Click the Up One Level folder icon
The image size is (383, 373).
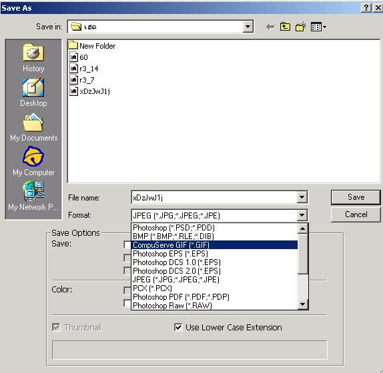(285, 27)
